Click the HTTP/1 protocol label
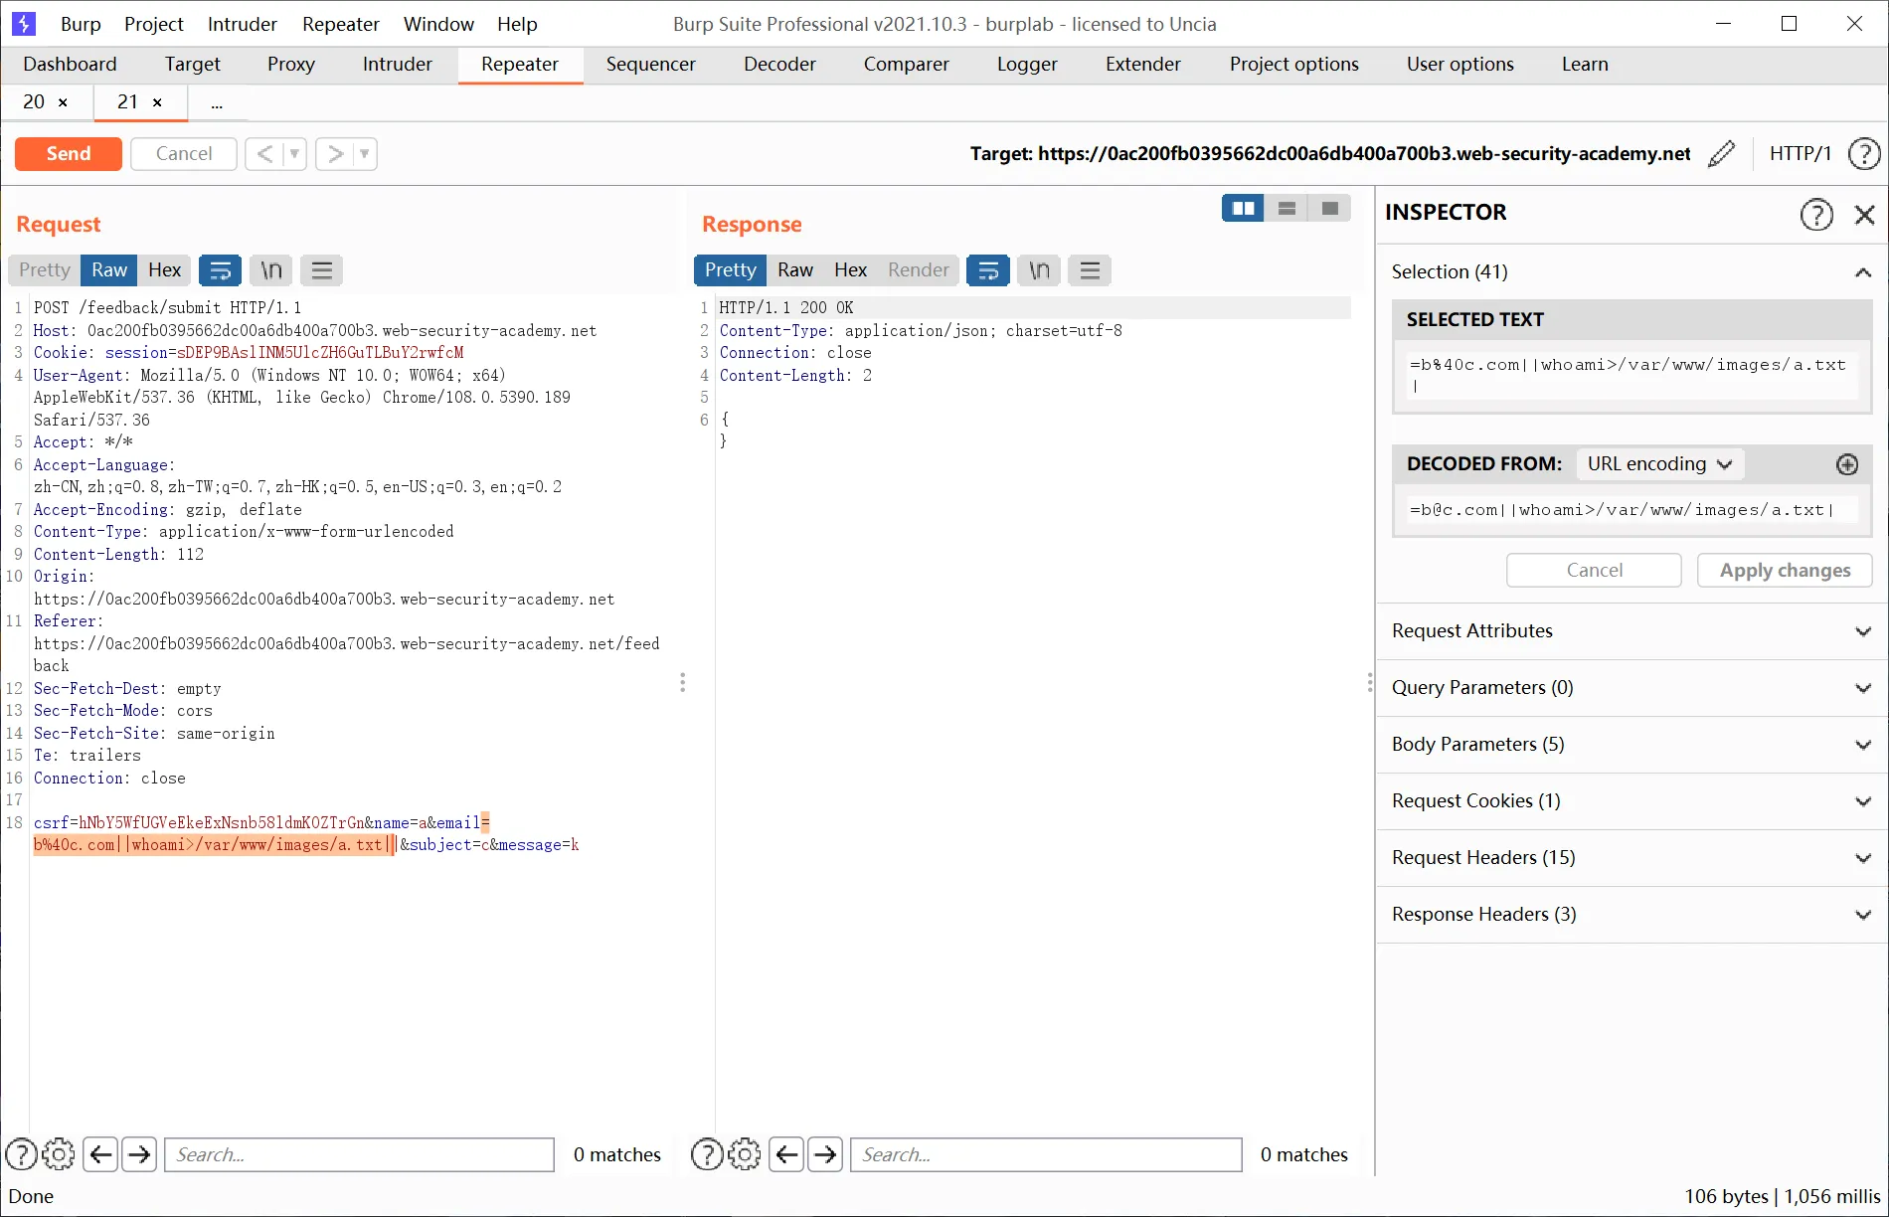1889x1217 pixels. (1801, 154)
